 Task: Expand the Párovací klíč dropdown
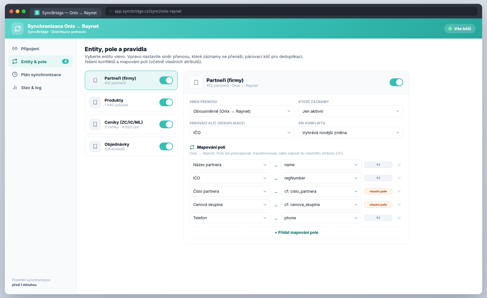(x=242, y=132)
